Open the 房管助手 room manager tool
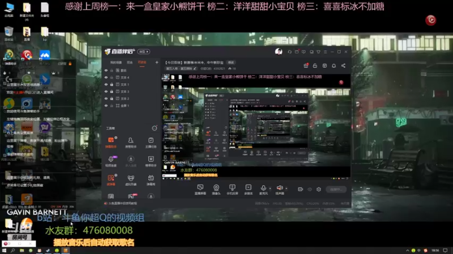The height and width of the screenshot is (254, 453). tap(131, 142)
